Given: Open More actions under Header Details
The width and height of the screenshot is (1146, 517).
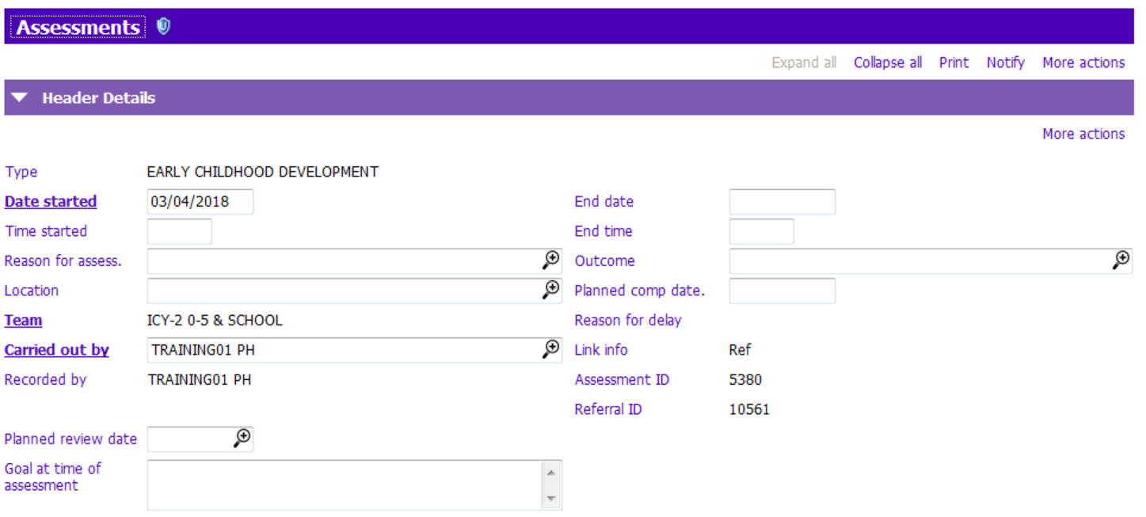Looking at the screenshot, I should 1083,133.
